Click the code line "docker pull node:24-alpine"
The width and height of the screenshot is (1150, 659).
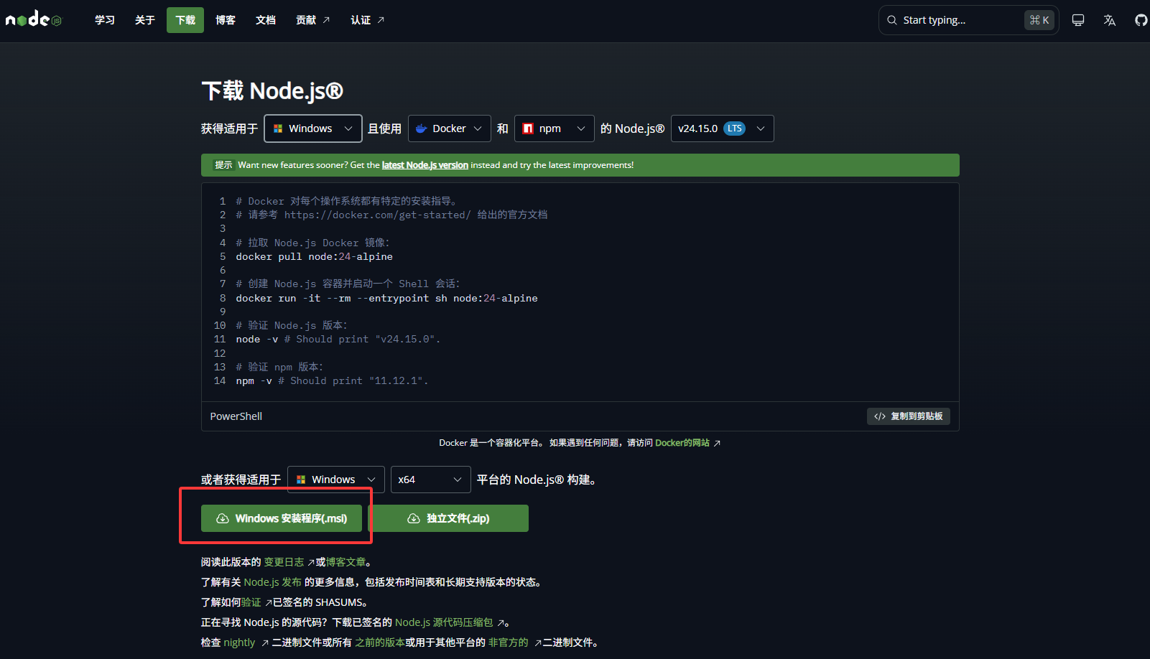point(315,257)
